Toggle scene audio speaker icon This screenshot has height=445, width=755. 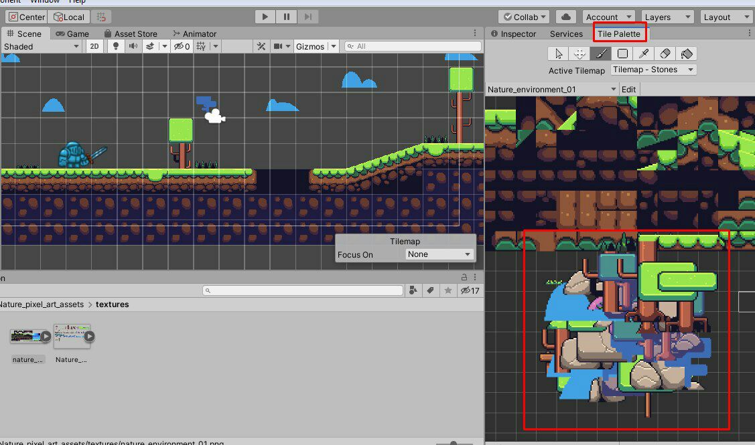[x=133, y=46]
